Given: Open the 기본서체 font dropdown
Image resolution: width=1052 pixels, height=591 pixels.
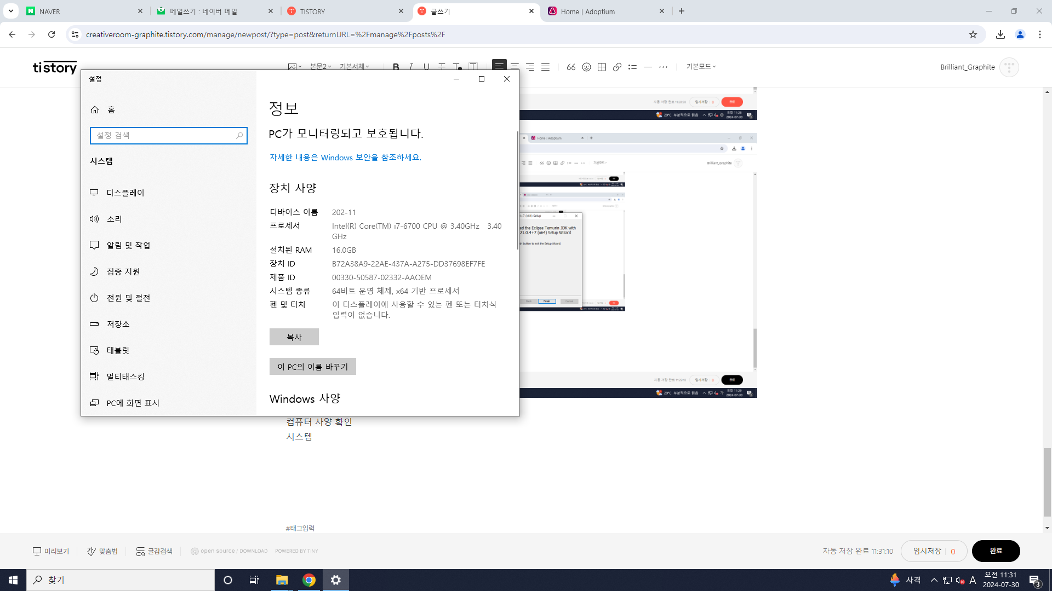Looking at the screenshot, I should tap(354, 66).
